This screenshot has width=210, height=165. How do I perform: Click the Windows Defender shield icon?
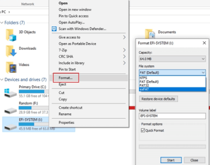[54, 29]
